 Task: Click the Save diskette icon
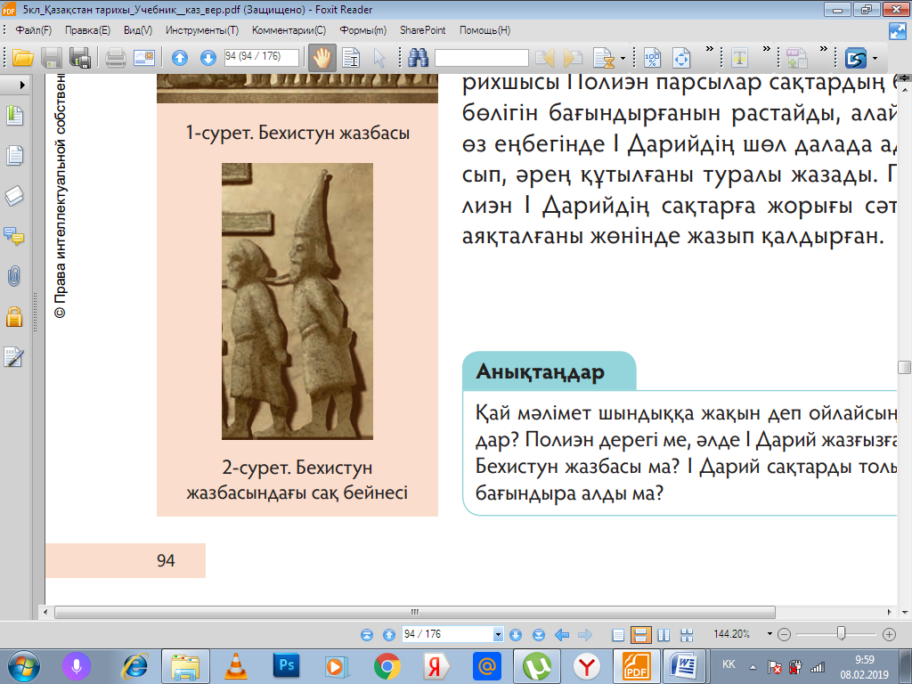(x=52, y=58)
